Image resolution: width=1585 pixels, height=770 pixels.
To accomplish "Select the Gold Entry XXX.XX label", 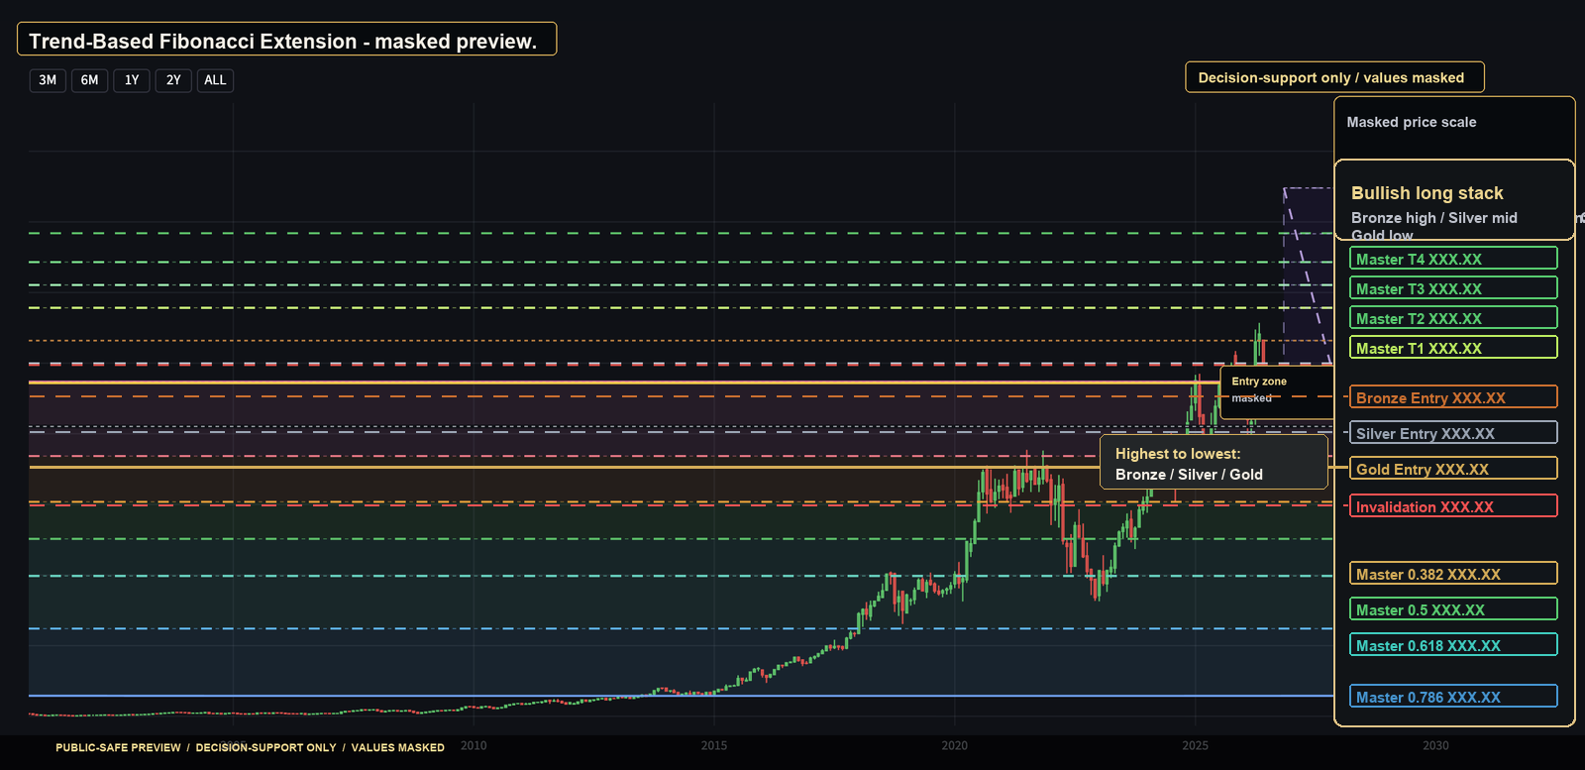I will click(x=1453, y=469).
